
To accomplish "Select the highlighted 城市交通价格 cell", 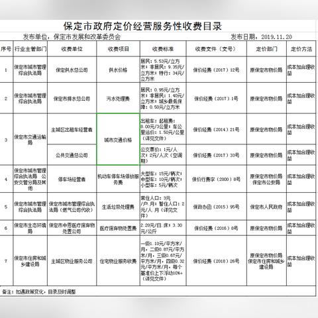I will [x=118, y=139].
